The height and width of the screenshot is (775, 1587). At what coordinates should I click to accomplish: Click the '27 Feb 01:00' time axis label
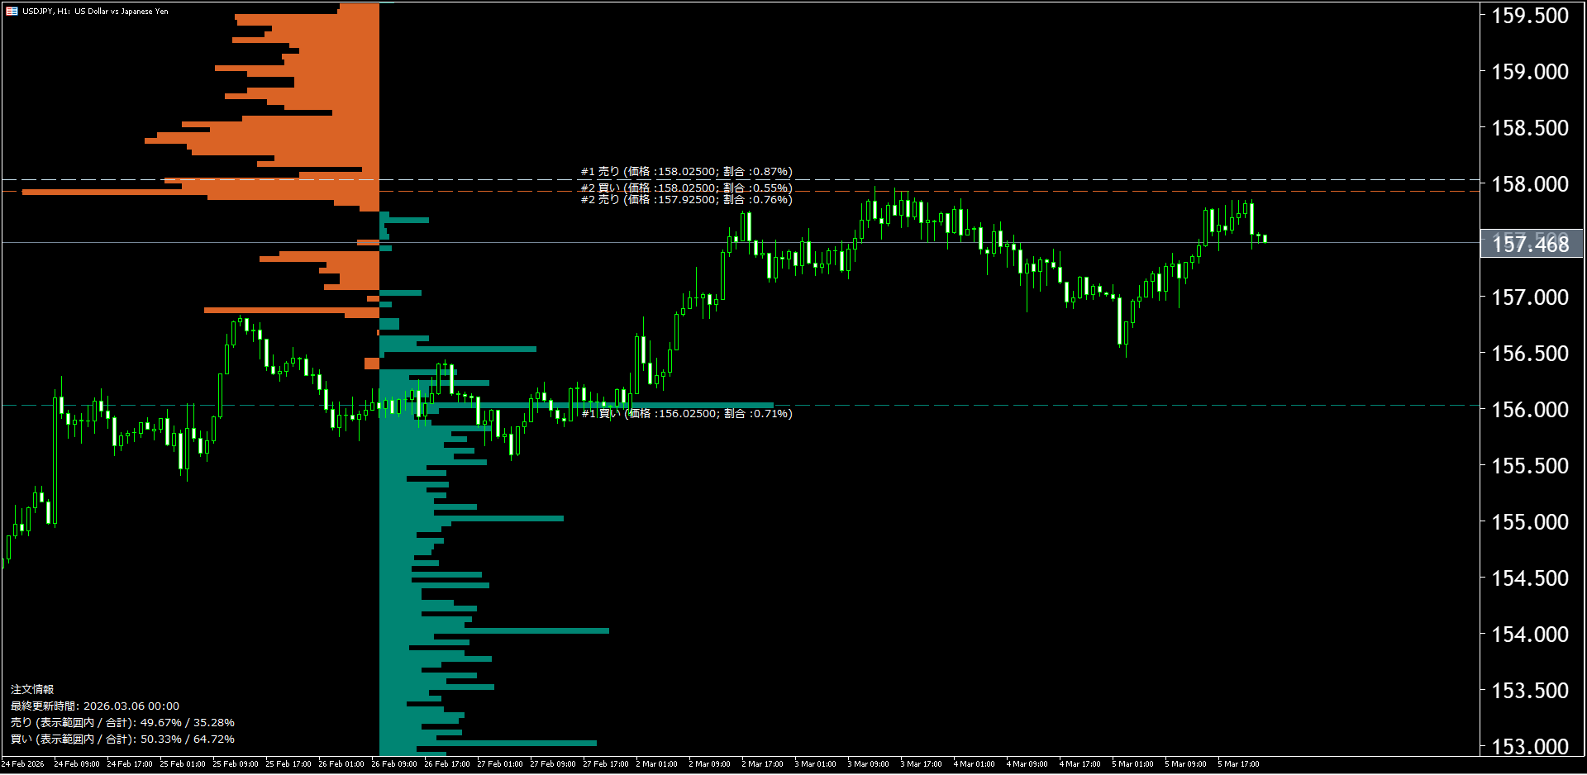500,764
